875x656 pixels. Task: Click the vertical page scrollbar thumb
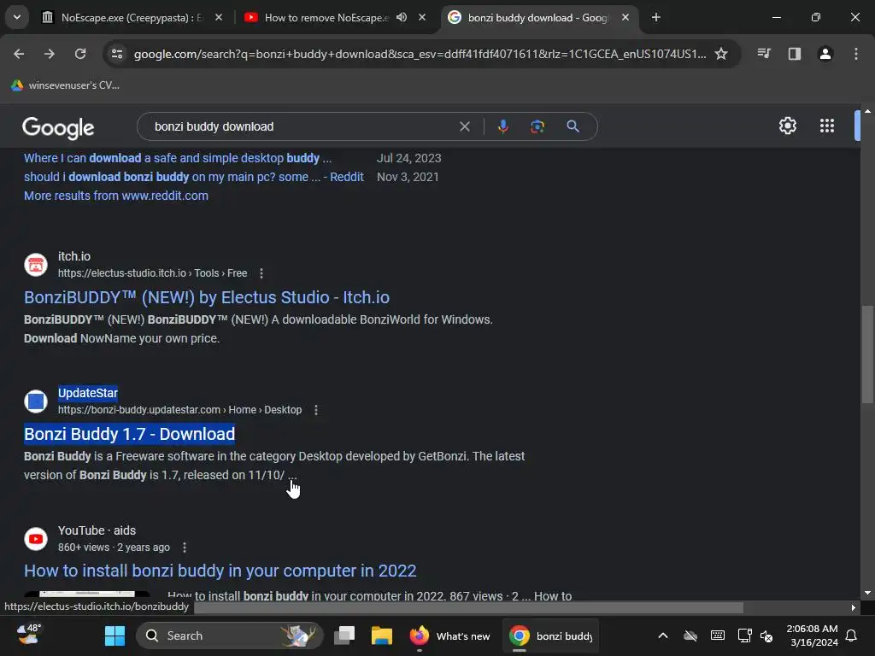tap(866, 354)
